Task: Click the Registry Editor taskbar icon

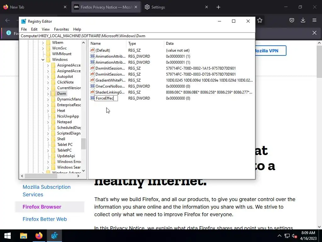Action: (x=54, y=236)
